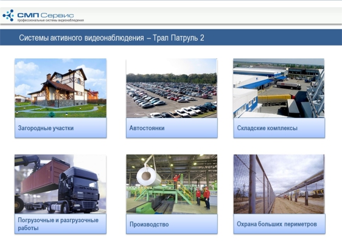Open the truck with container photo
342x241 pixels.
pyautogui.click(x=60, y=184)
